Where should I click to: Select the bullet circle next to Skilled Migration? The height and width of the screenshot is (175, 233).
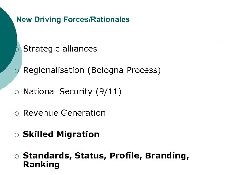coord(17,135)
